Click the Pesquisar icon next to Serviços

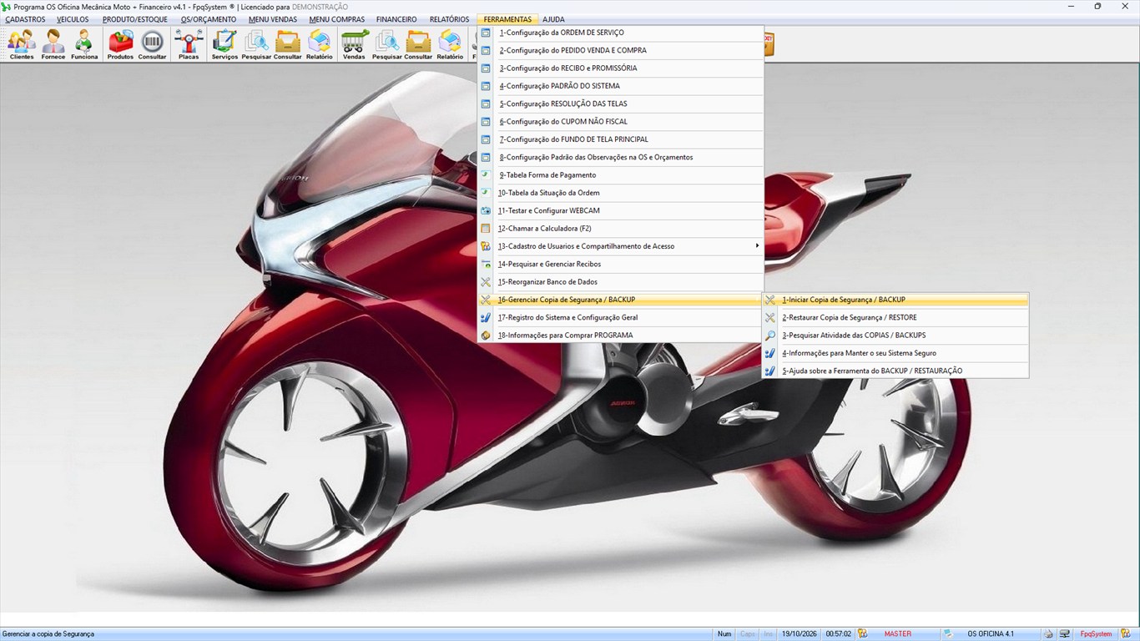[256, 44]
